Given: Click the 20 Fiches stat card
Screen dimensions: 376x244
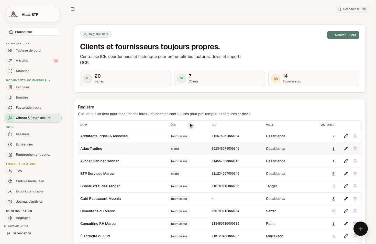Looking at the screenshot, I should point(126,79).
